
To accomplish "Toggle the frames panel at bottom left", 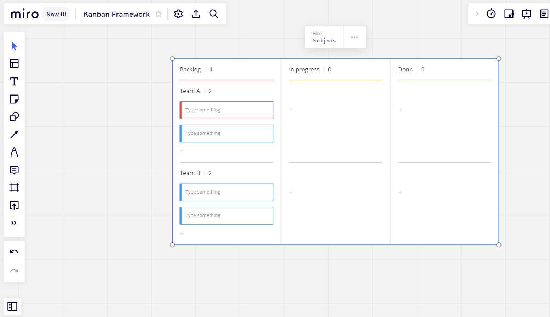I will 12,306.
